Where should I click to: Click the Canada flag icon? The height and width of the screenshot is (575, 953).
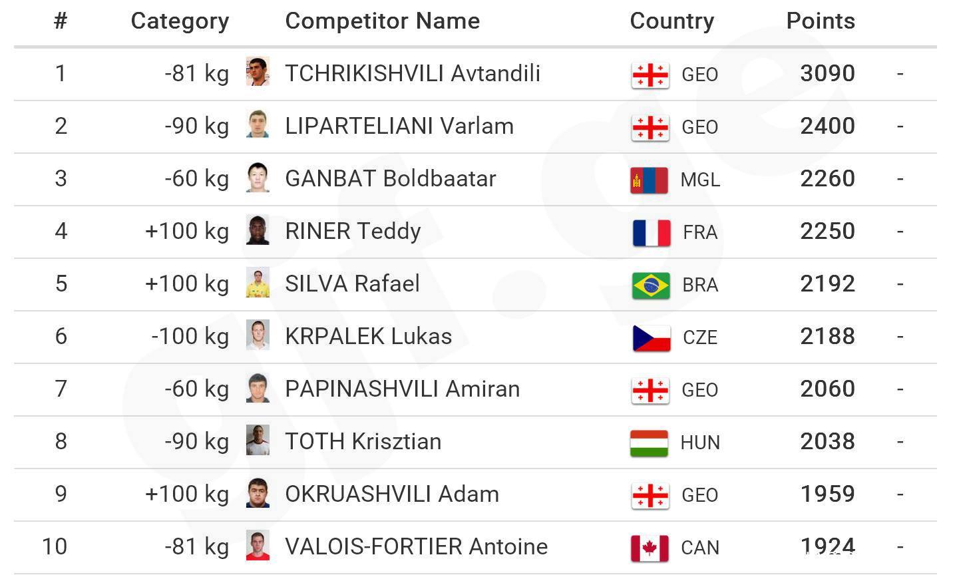click(x=650, y=548)
